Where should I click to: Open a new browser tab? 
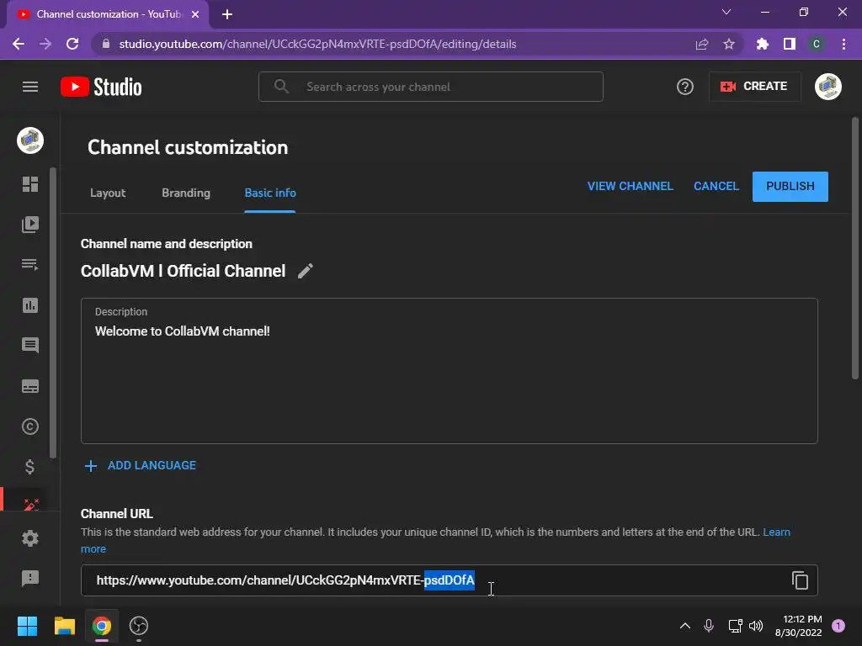[x=227, y=14]
